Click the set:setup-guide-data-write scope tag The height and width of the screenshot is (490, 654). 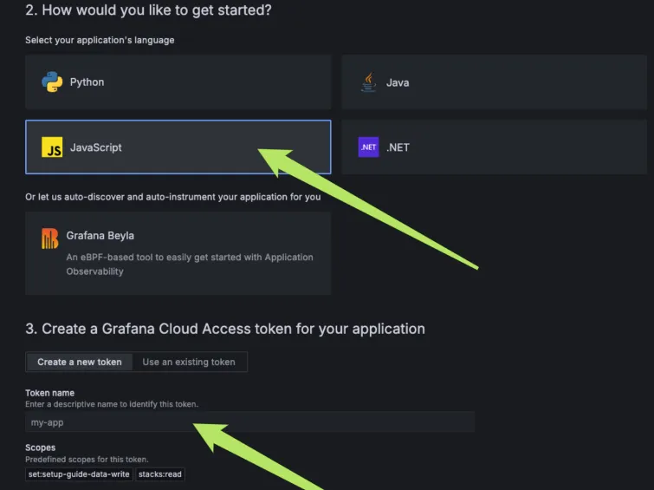[x=80, y=474]
